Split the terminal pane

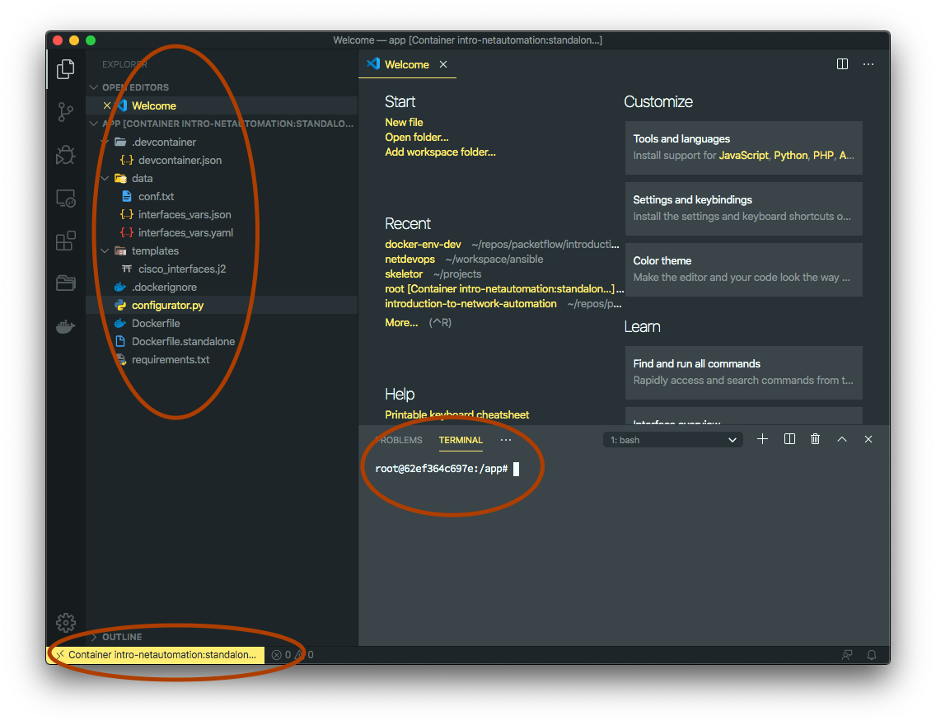pos(789,439)
